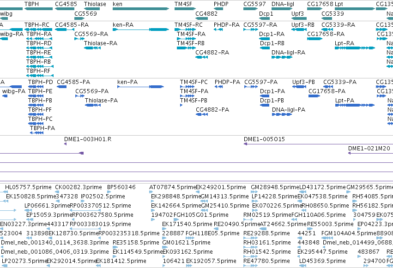Select the Dcp1-RB transcript label
This screenshot has height=268, width=393.
coord(272,43)
